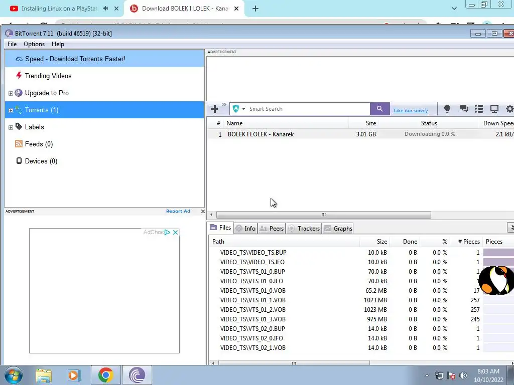Click the network tray icon
Screen dimensions: 514x385
[439, 376]
